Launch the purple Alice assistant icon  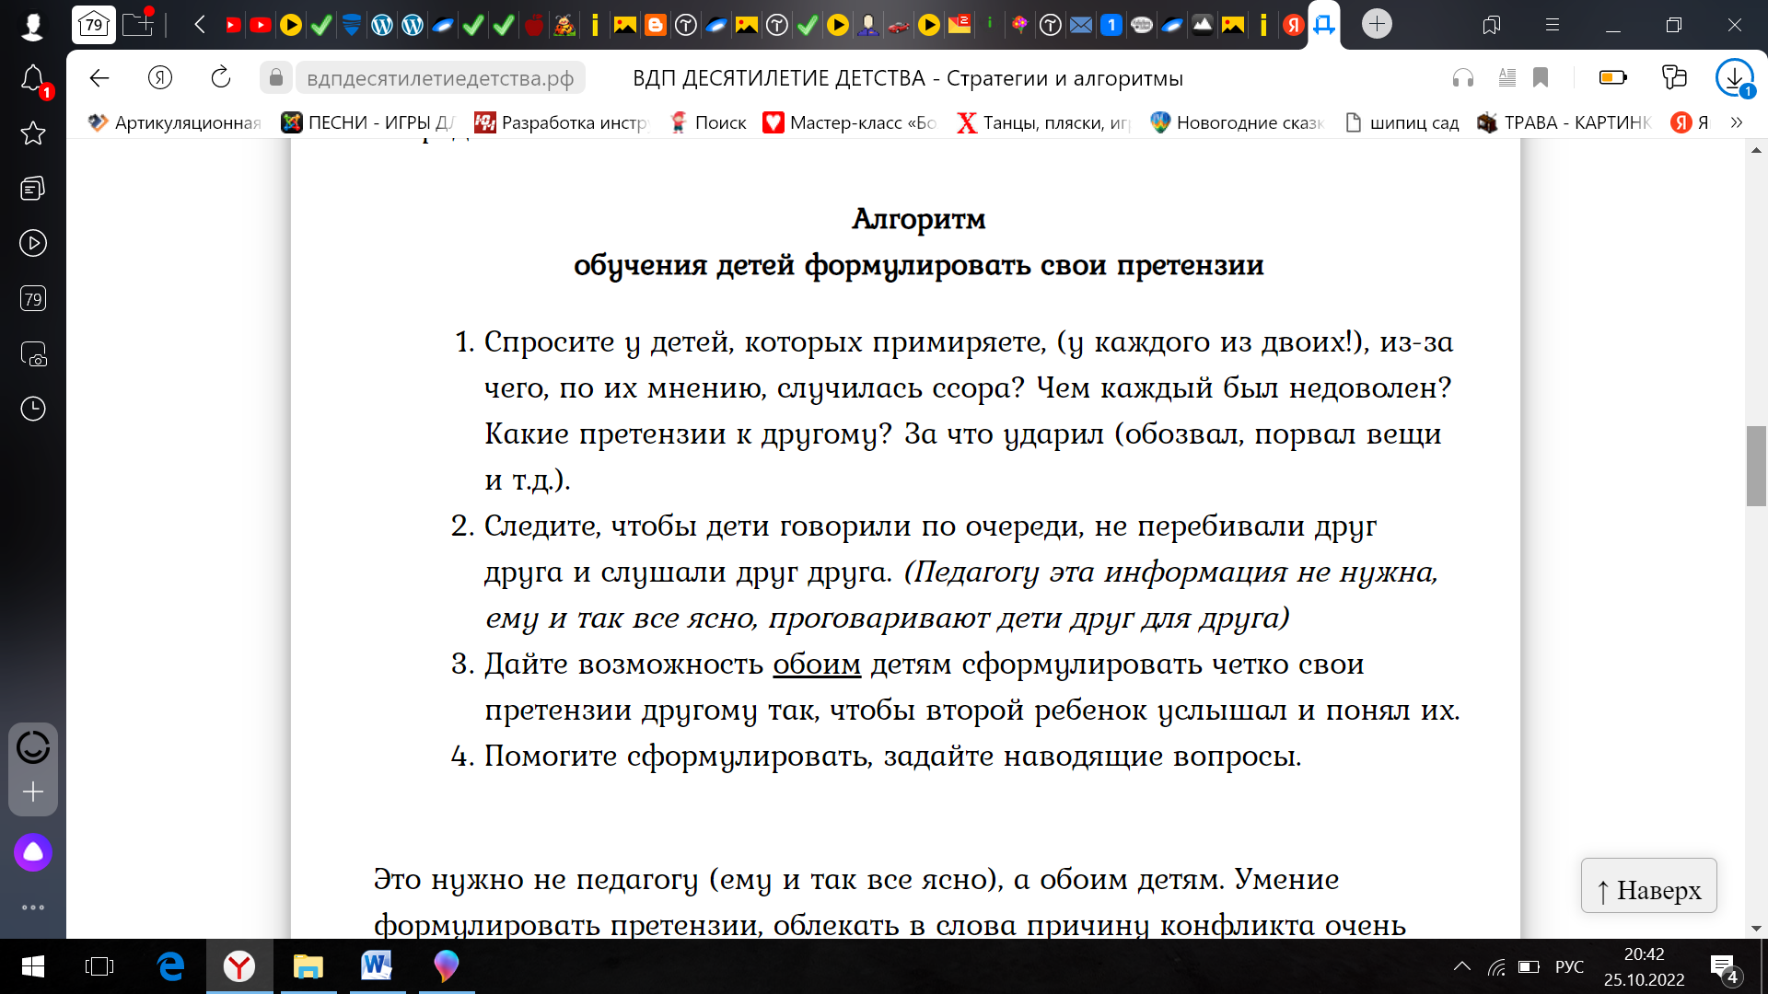33,852
